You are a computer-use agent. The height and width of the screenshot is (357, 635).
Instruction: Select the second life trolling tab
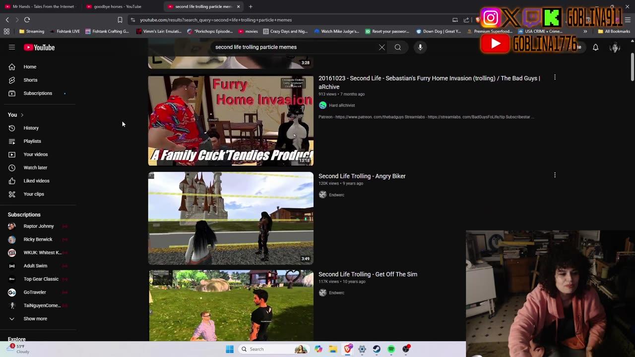tap(203, 6)
